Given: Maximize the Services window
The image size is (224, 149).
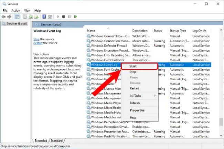Looking at the screenshot, I should [206, 4].
